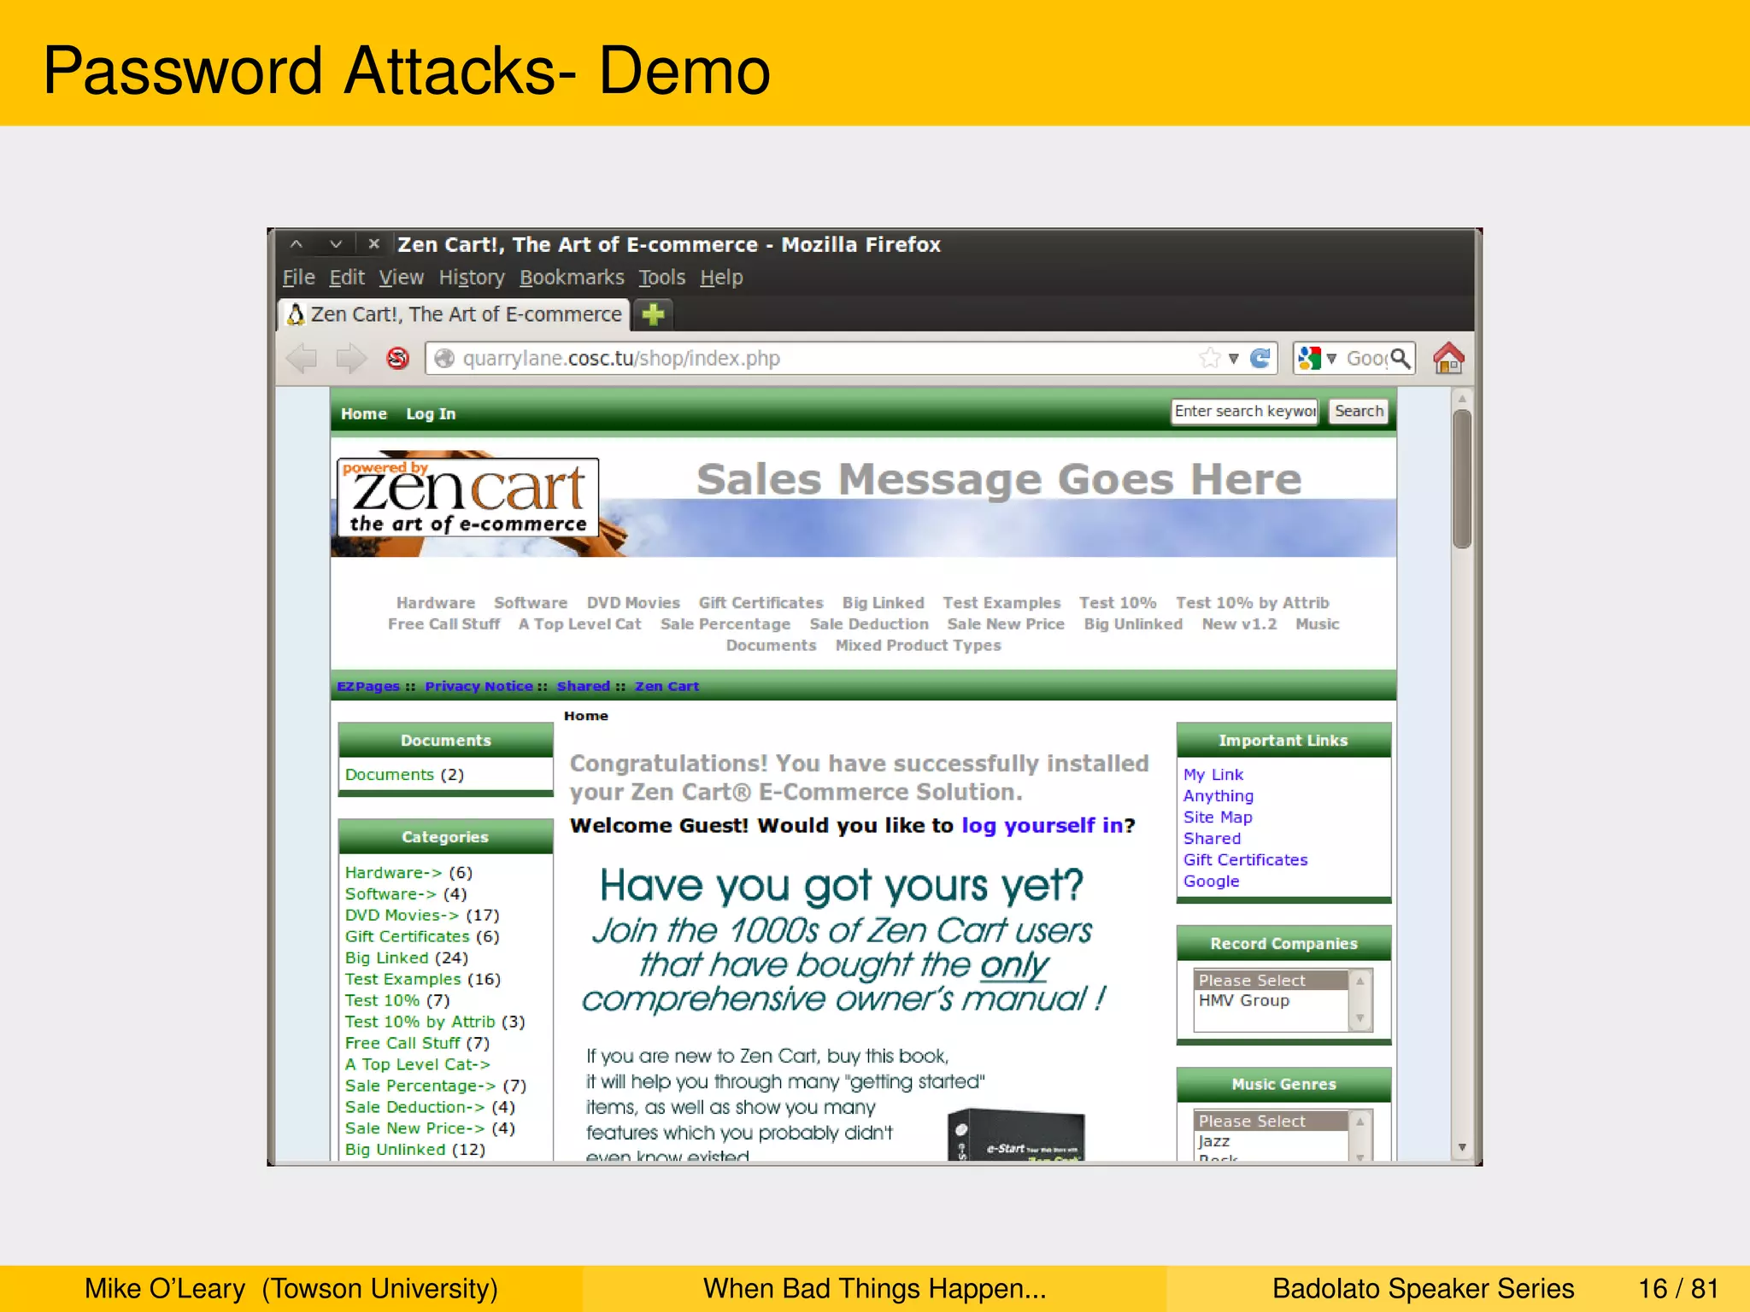Click Gift Certificates under Important Links
1750x1312 pixels.
click(1246, 860)
